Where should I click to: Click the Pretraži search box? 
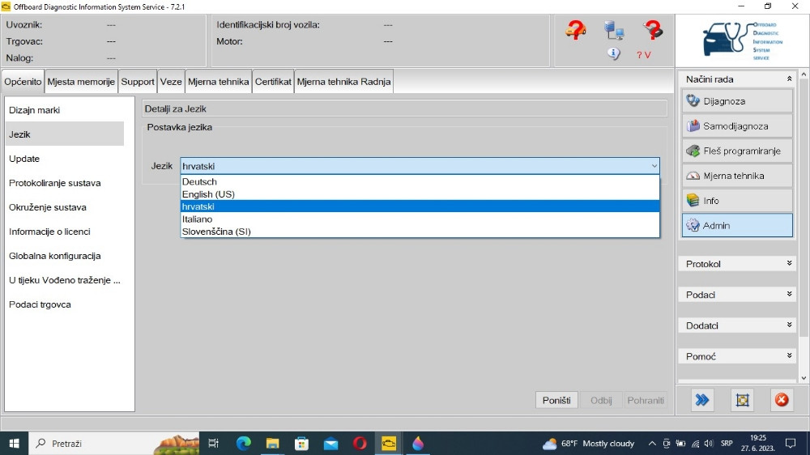coord(114,443)
